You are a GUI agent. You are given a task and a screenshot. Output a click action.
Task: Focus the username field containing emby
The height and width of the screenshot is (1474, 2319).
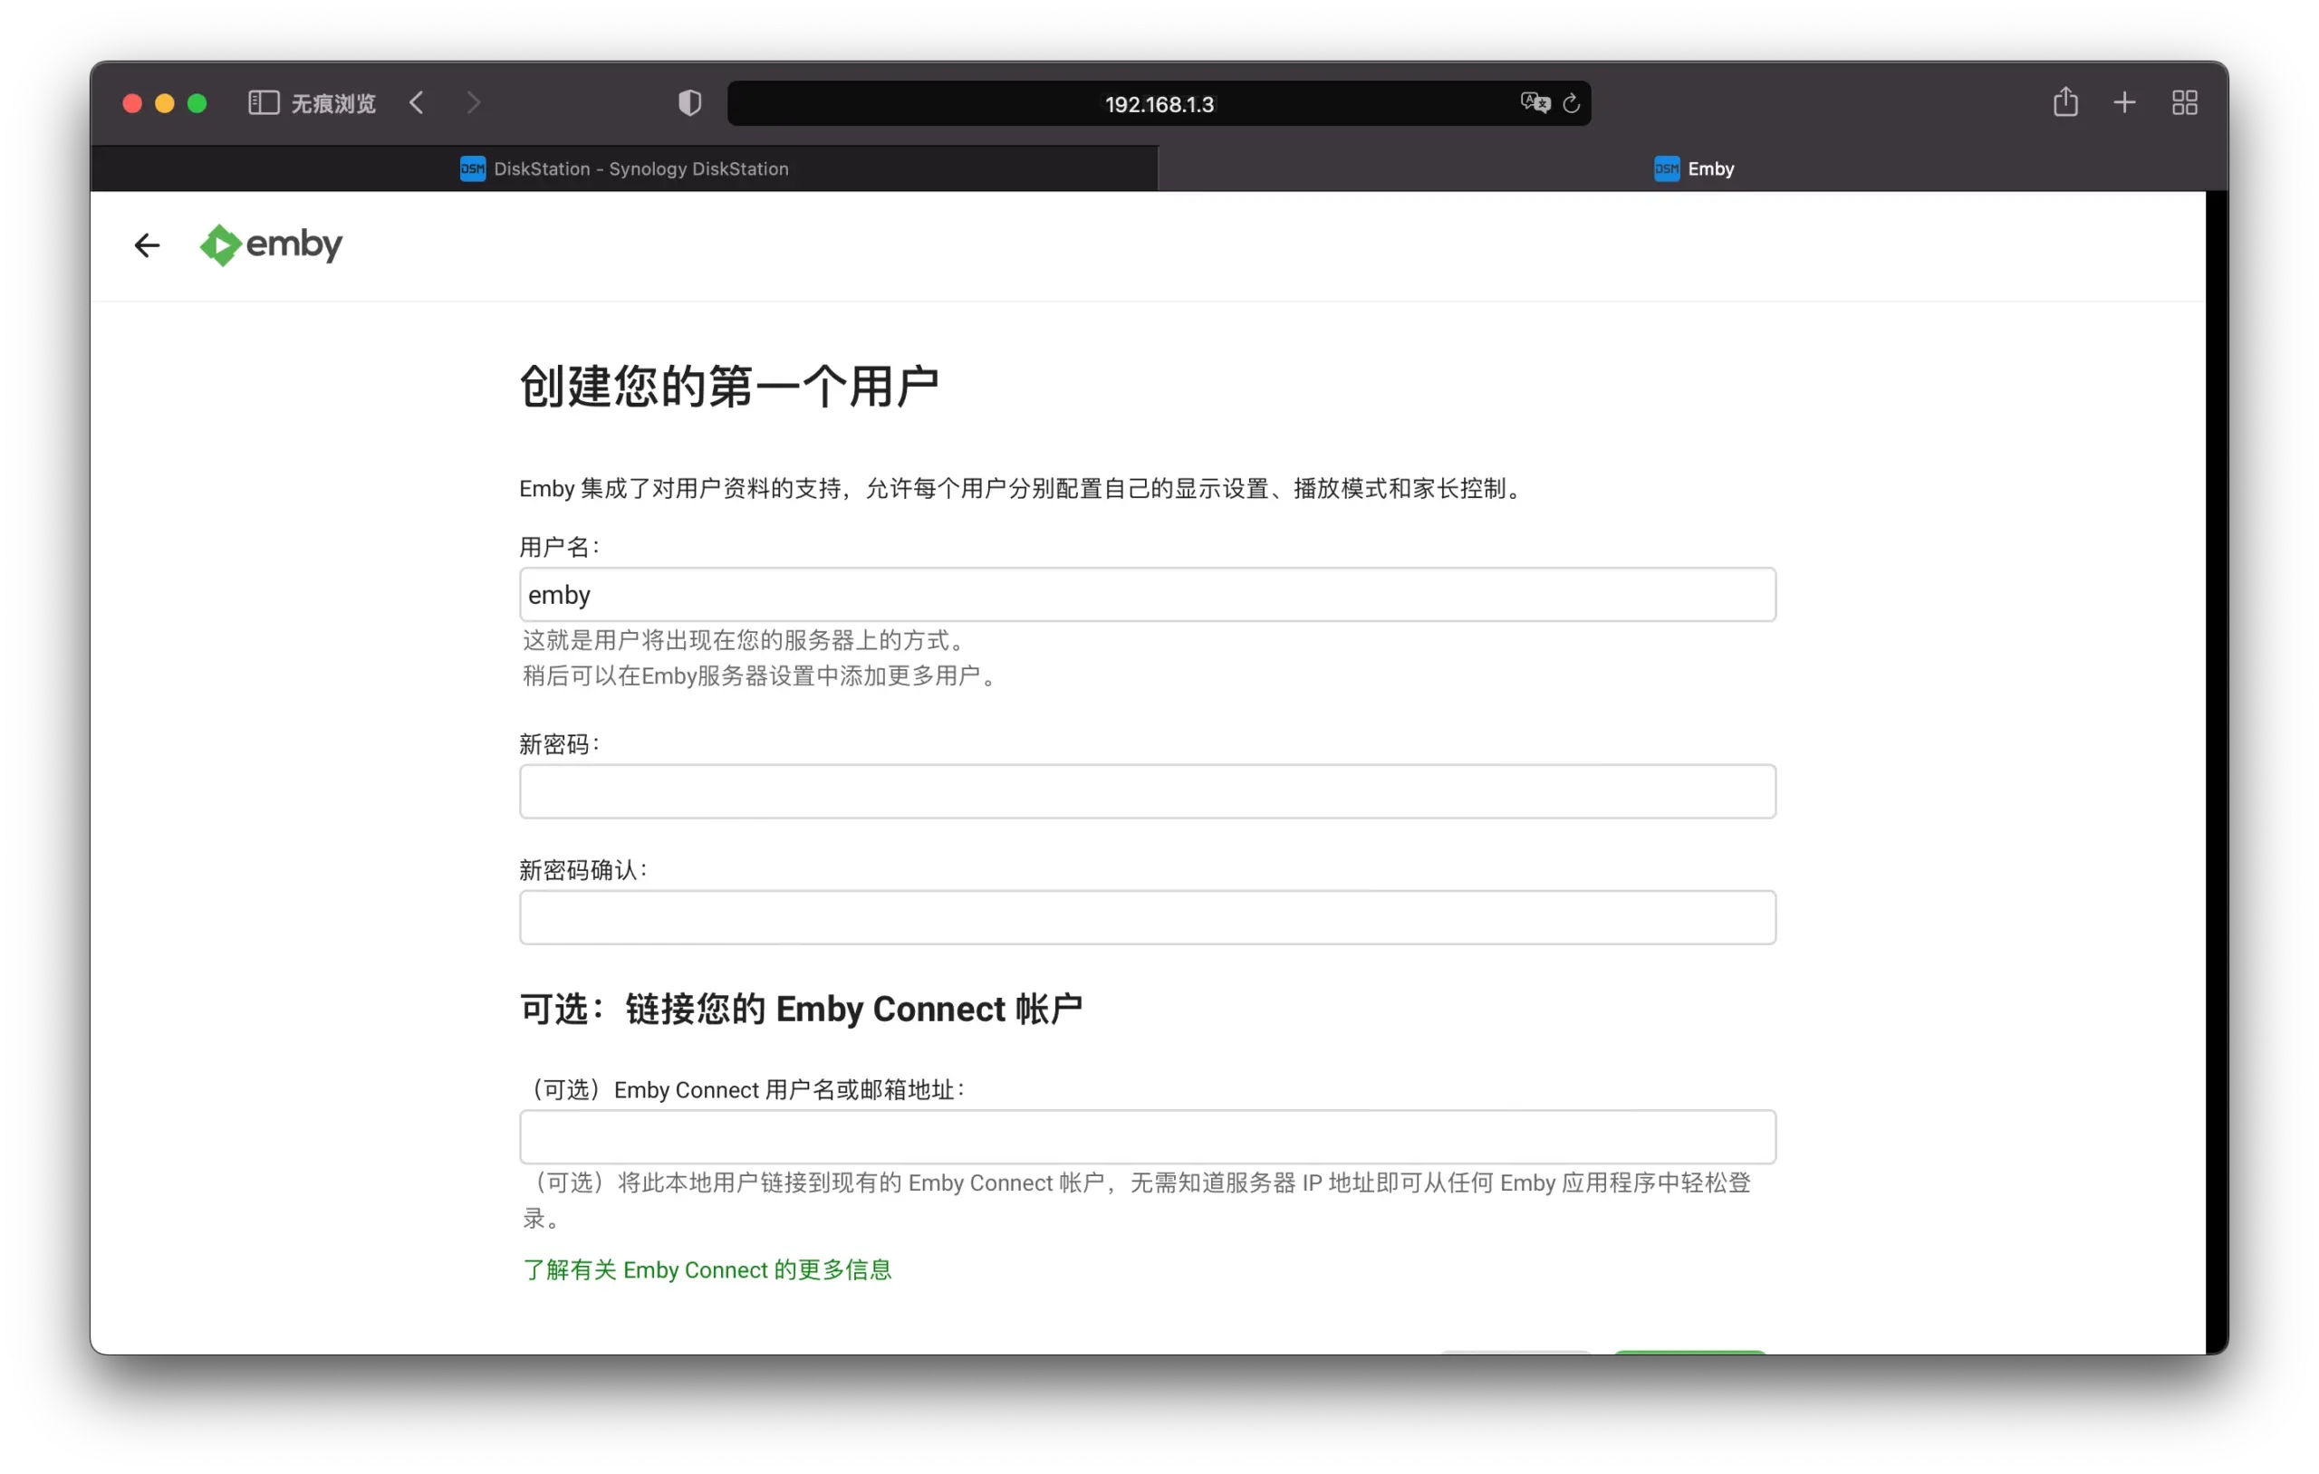(x=1147, y=594)
